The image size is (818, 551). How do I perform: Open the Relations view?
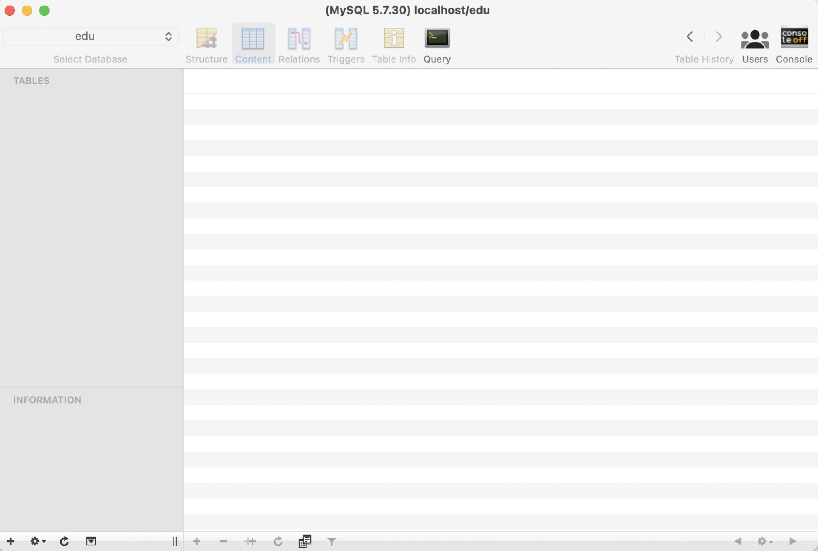coord(299,45)
